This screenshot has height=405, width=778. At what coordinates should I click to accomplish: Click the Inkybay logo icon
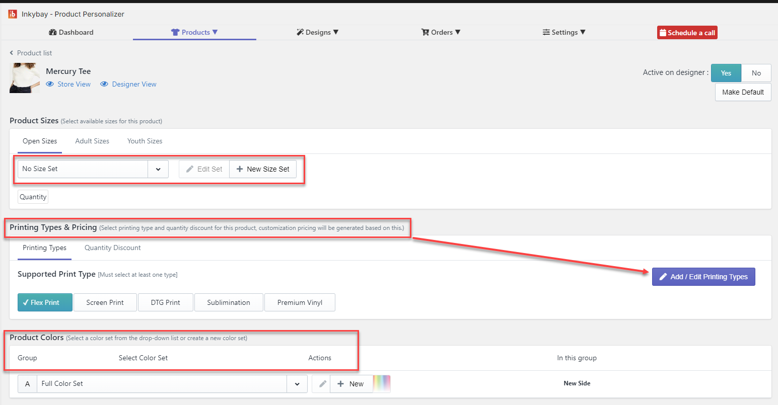pyautogui.click(x=13, y=14)
